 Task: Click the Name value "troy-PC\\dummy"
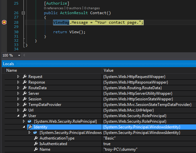[x=120, y=149]
